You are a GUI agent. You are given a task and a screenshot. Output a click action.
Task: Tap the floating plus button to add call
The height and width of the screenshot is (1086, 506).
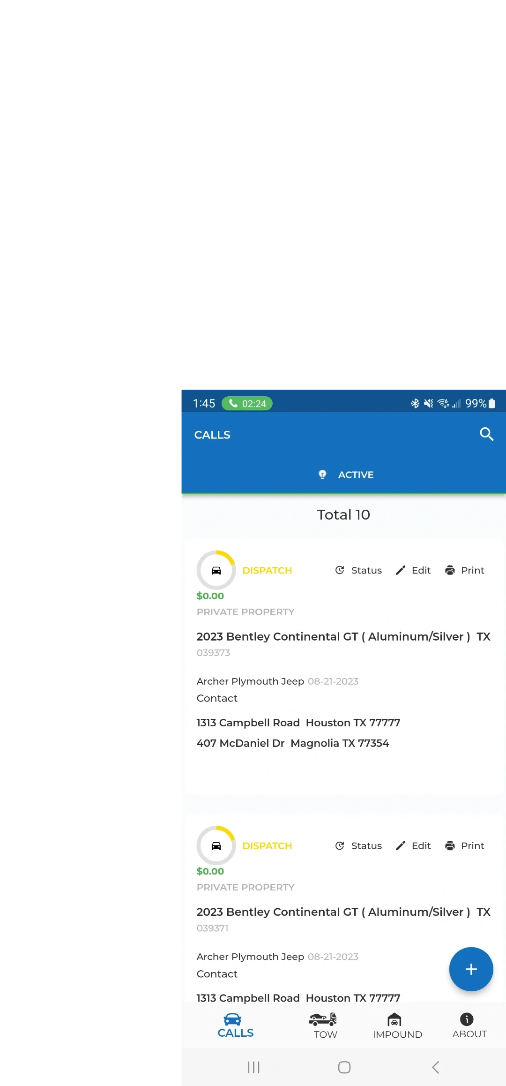471,969
